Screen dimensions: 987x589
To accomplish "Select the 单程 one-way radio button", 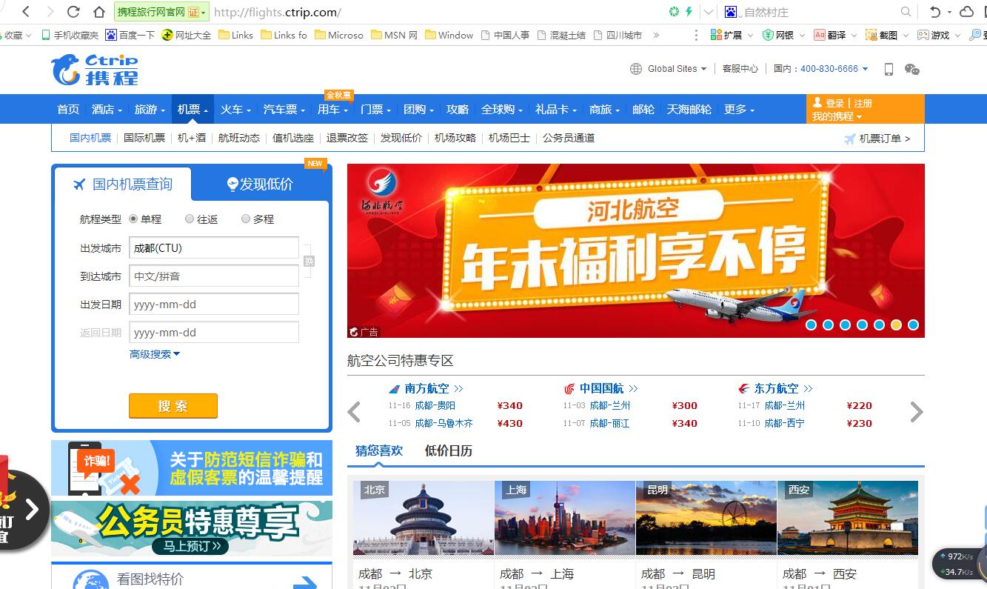I will click(x=133, y=219).
